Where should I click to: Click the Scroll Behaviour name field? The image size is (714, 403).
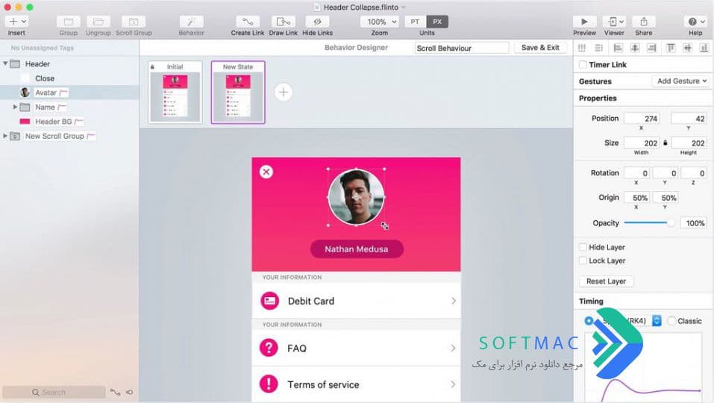[x=461, y=48]
